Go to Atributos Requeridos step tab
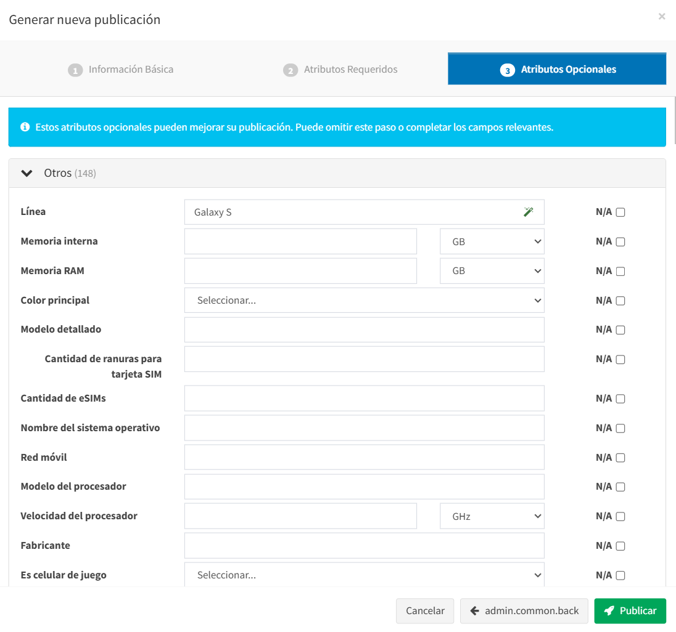The image size is (676, 632). tap(340, 70)
